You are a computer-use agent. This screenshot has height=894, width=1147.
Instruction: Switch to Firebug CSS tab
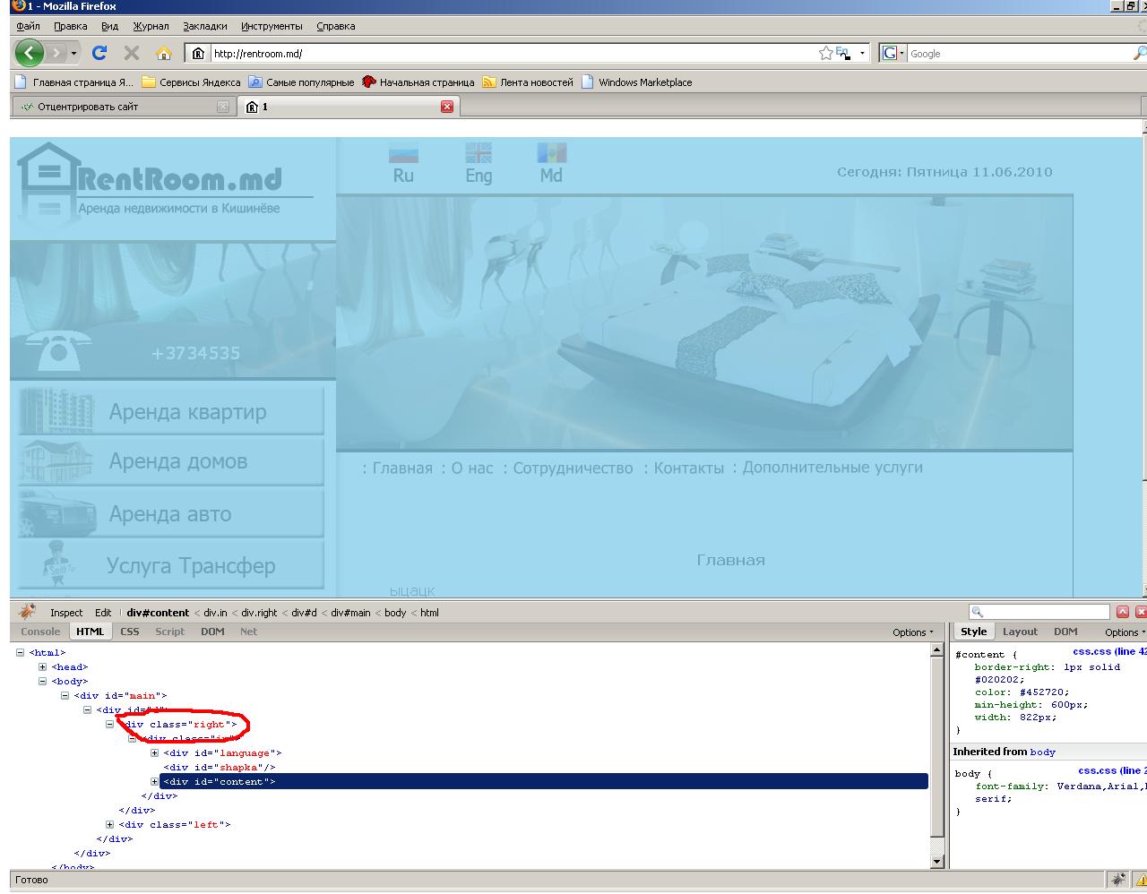130,632
